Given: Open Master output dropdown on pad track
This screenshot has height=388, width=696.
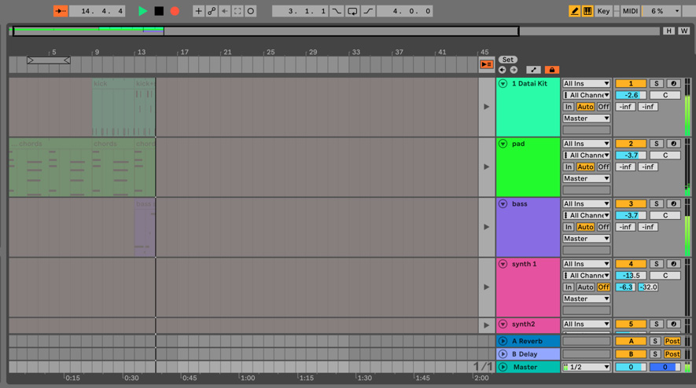Looking at the screenshot, I should (x=587, y=178).
